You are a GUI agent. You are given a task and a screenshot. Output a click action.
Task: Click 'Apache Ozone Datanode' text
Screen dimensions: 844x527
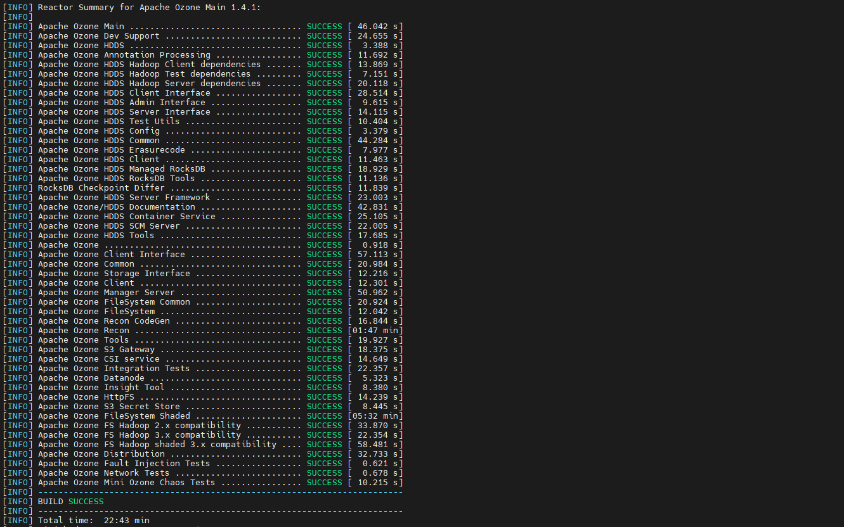(91, 378)
